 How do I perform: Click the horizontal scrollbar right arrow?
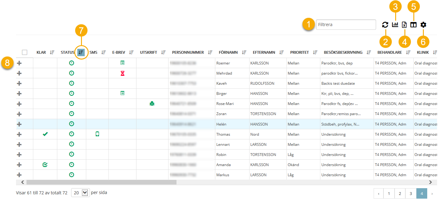click(x=431, y=182)
